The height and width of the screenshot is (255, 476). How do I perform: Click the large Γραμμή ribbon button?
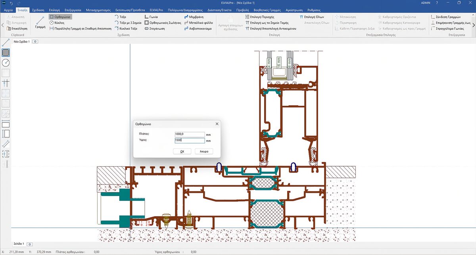[x=40, y=23]
